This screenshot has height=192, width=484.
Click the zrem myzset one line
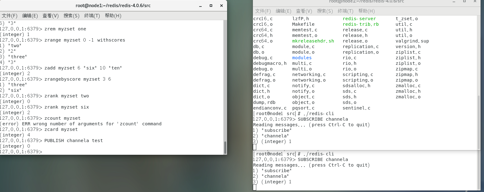(43, 29)
